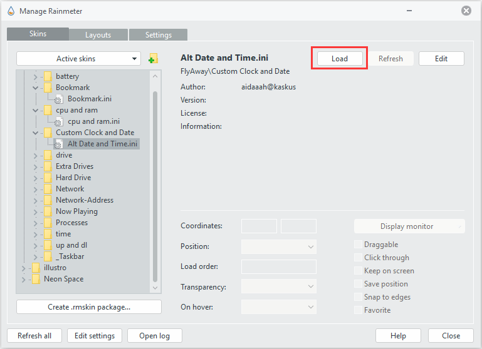Click the skin tree scroll down arrow
The image size is (482, 349).
(155, 288)
